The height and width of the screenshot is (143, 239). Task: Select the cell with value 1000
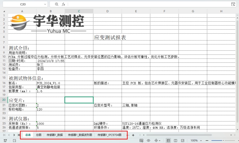pos(51,123)
